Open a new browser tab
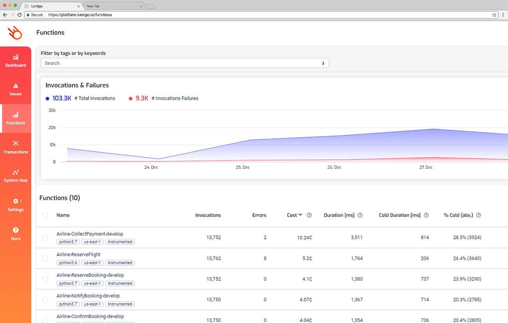 click(151, 6)
